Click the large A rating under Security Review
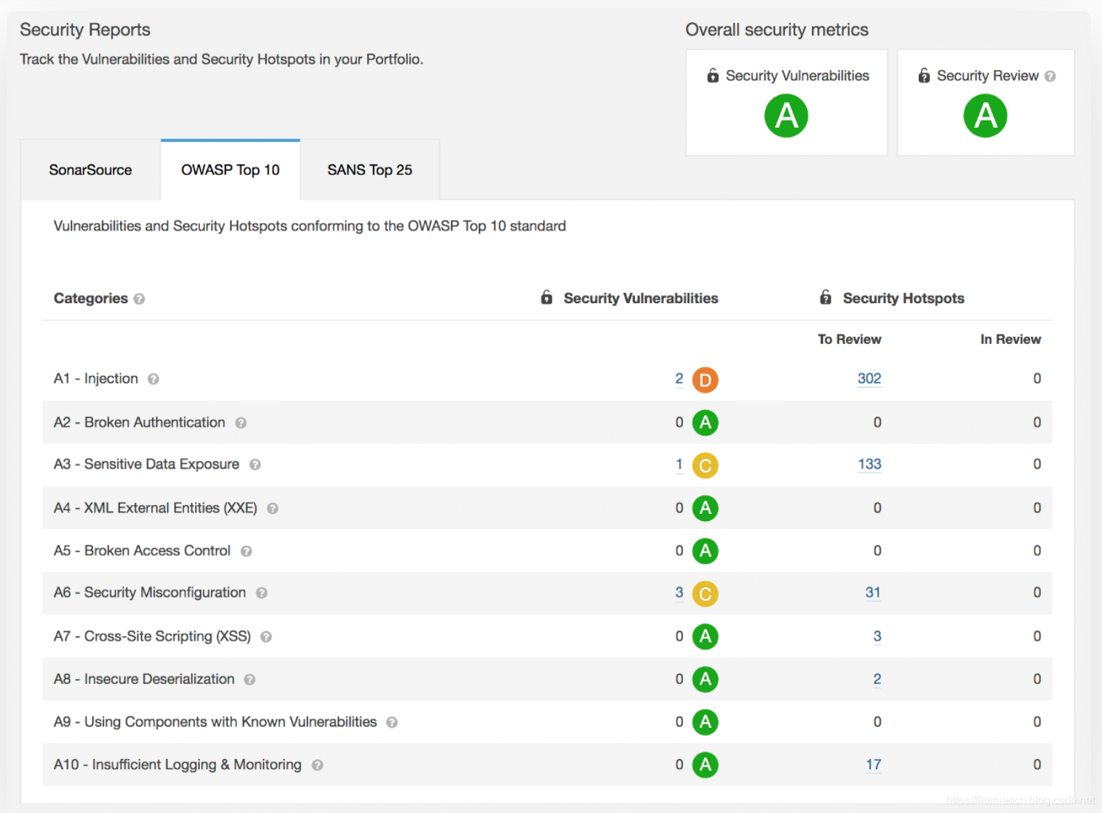The image size is (1102, 813). pos(985,116)
